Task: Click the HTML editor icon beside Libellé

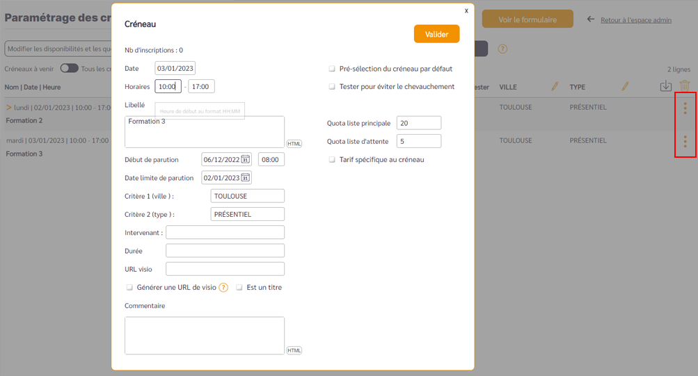Action: coord(294,144)
